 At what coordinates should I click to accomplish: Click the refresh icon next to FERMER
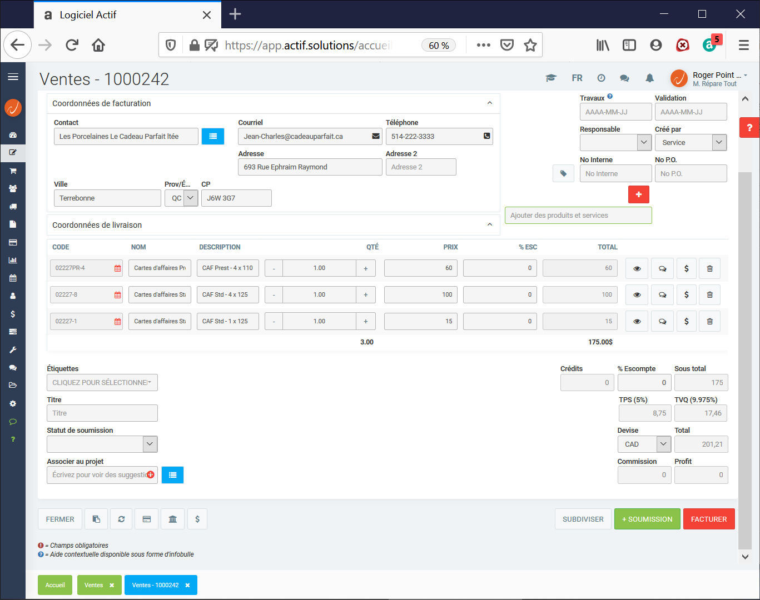(121, 519)
